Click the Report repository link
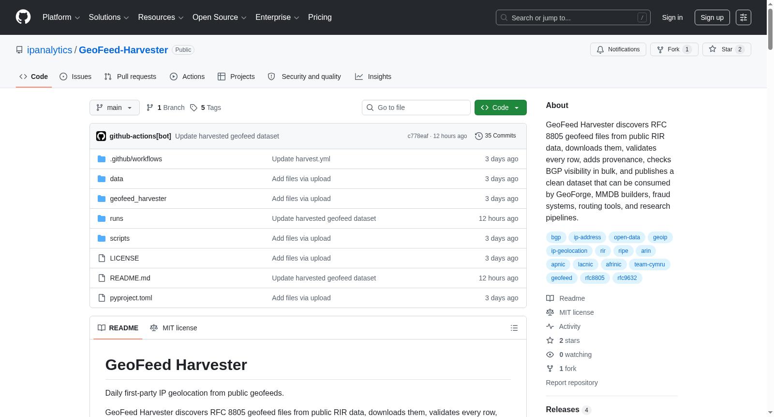The width and height of the screenshot is (774, 417). 572,383
